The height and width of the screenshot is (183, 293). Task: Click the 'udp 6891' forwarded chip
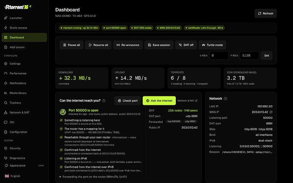[x=190, y=121]
